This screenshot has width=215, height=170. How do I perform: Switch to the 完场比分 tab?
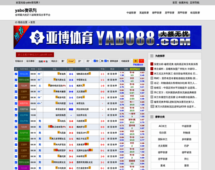(19, 61)
